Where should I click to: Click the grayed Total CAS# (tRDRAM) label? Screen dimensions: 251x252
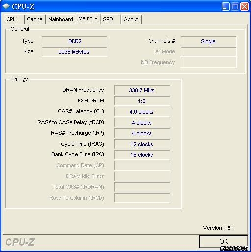pyautogui.click(x=78, y=187)
